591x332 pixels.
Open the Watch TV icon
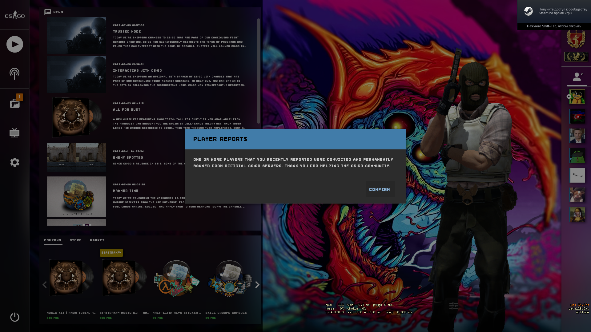click(x=14, y=133)
